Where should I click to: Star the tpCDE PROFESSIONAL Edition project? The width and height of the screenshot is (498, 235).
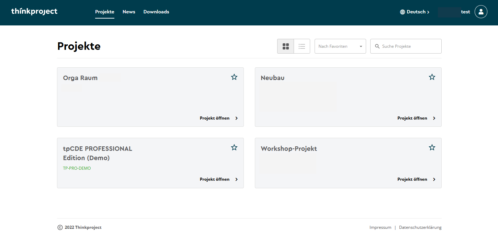pyautogui.click(x=234, y=147)
